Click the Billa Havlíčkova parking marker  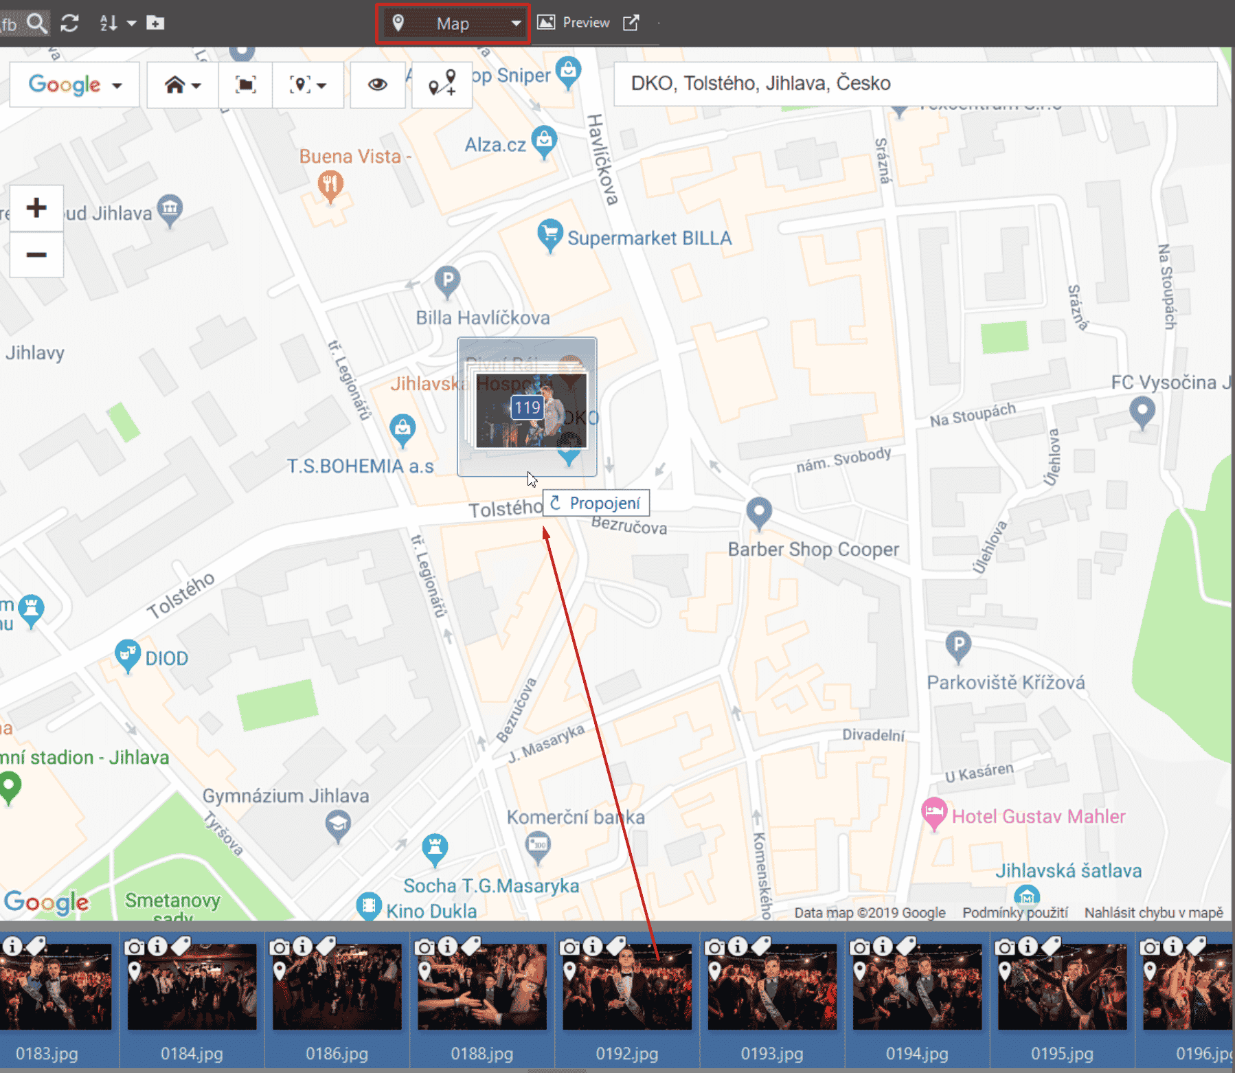447,282
